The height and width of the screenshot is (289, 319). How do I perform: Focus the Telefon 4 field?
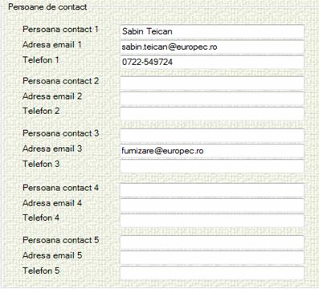point(212,221)
